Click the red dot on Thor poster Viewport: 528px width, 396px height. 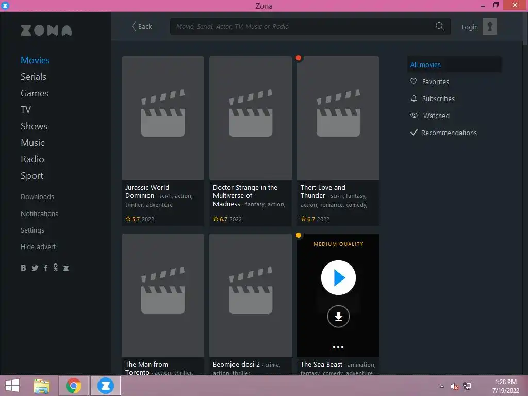coord(299,58)
